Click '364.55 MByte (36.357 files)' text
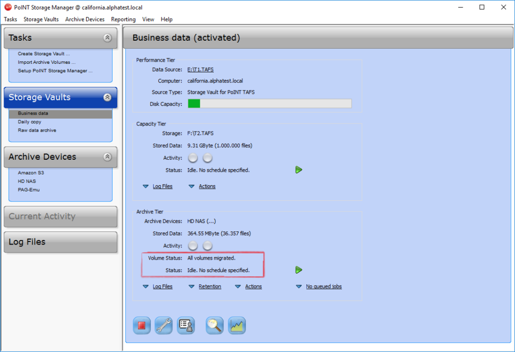 point(219,233)
